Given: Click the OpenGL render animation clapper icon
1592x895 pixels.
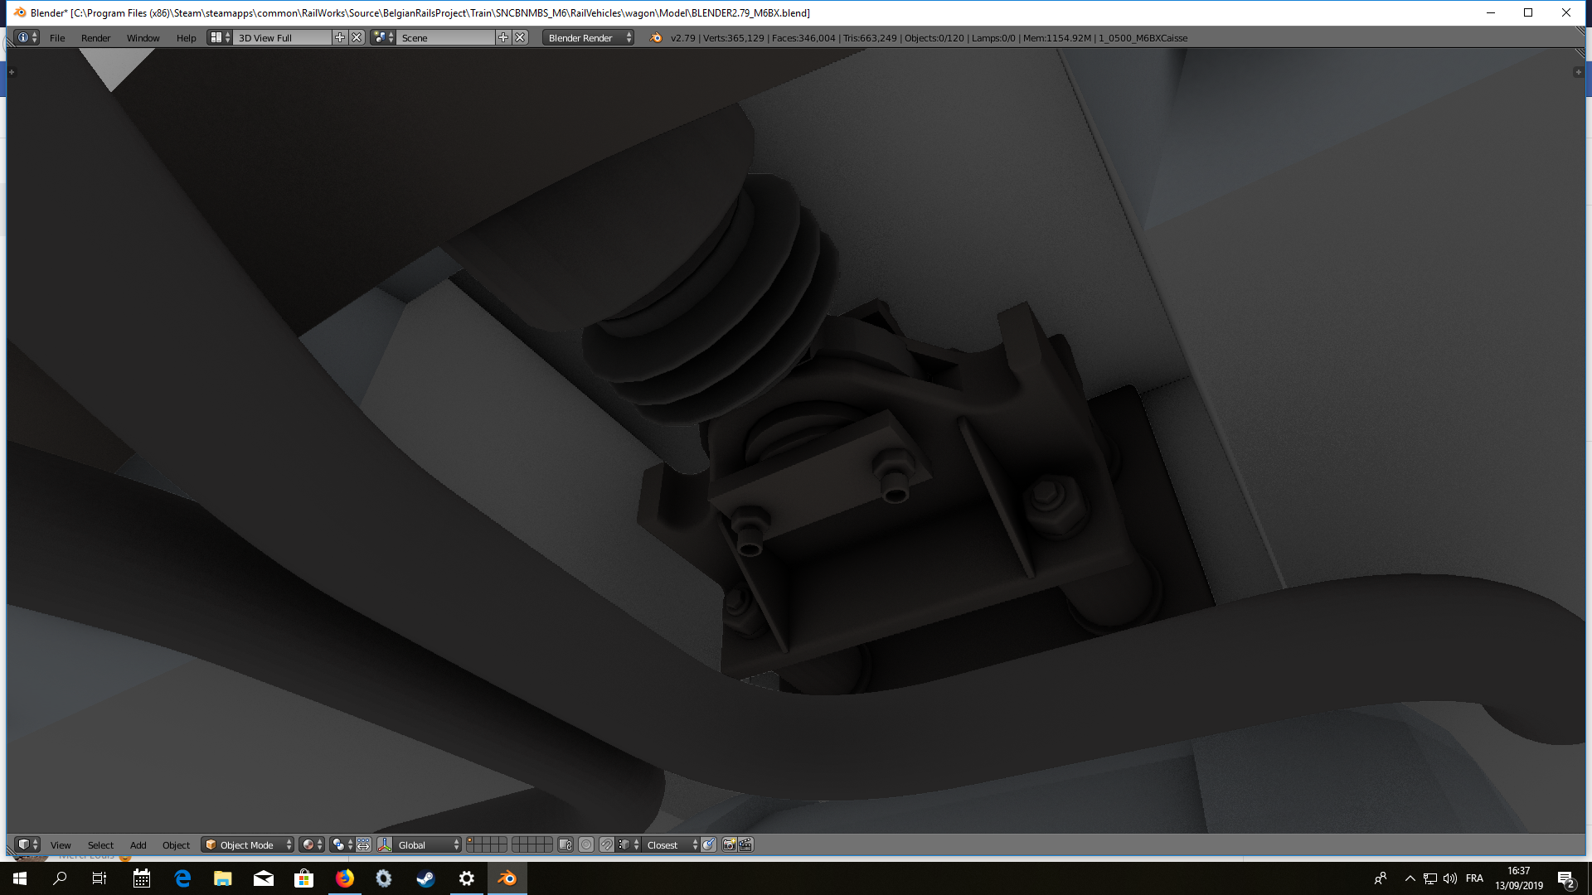Looking at the screenshot, I should (x=745, y=844).
